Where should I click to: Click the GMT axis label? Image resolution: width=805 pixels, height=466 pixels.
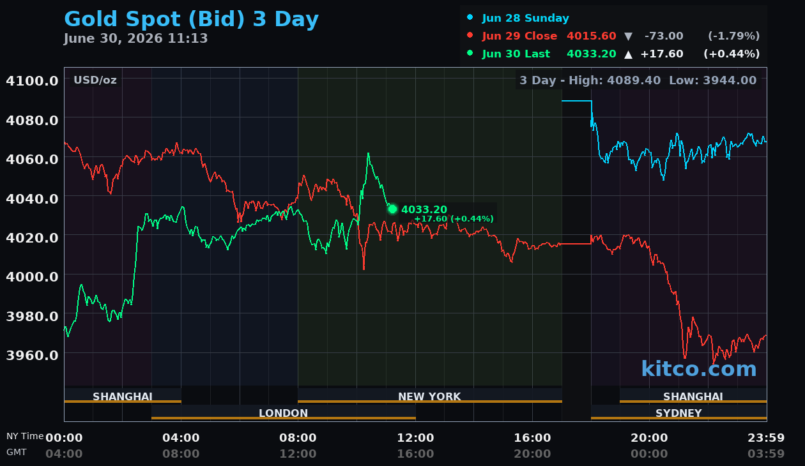(17, 452)
